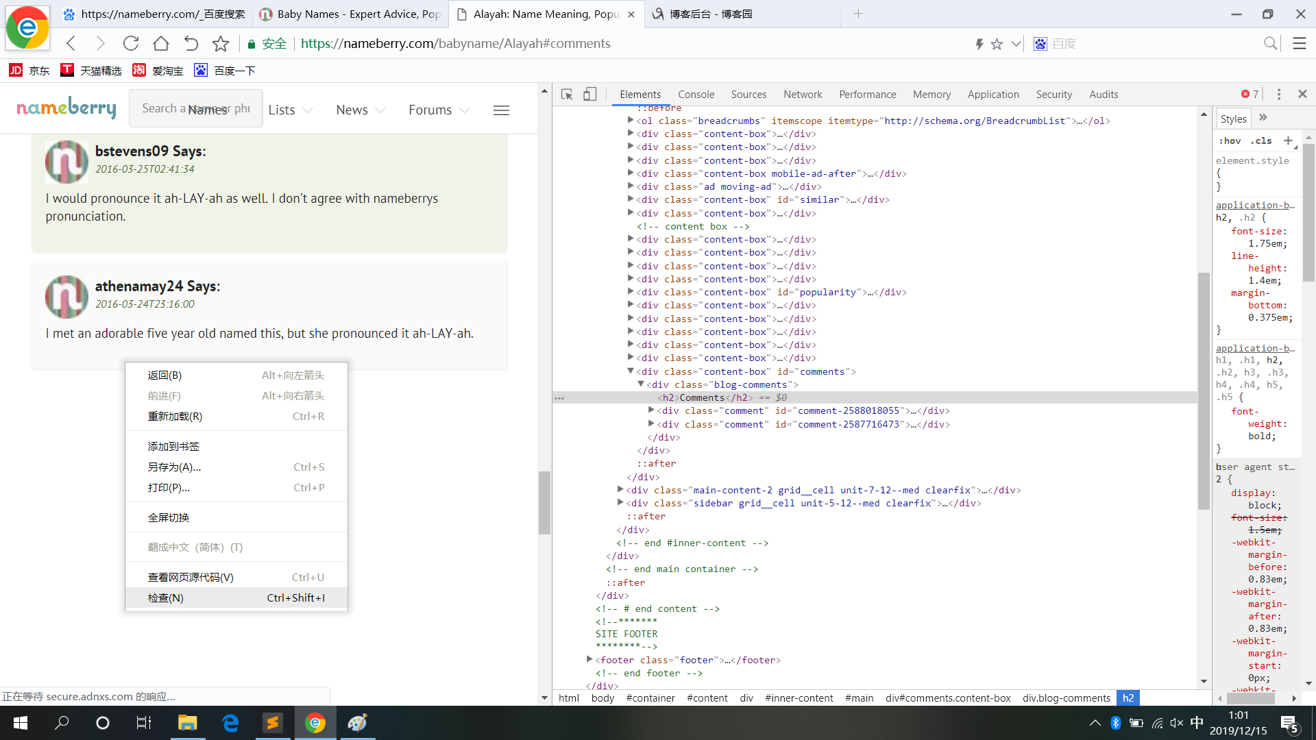Expand the div with id "popularity" node

[631, 292]
